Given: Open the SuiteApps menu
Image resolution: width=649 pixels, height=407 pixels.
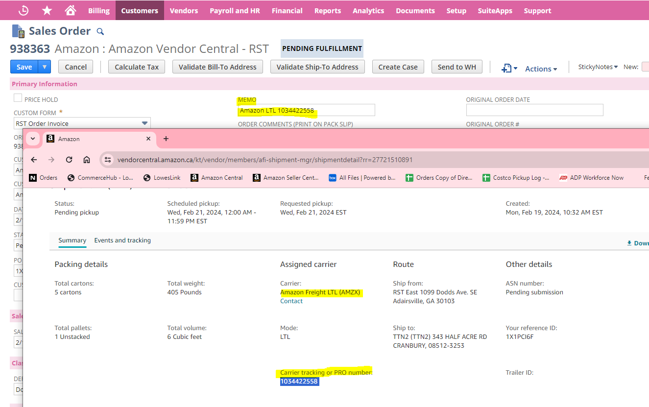Looking at the screenshot, I should (495, 10).
